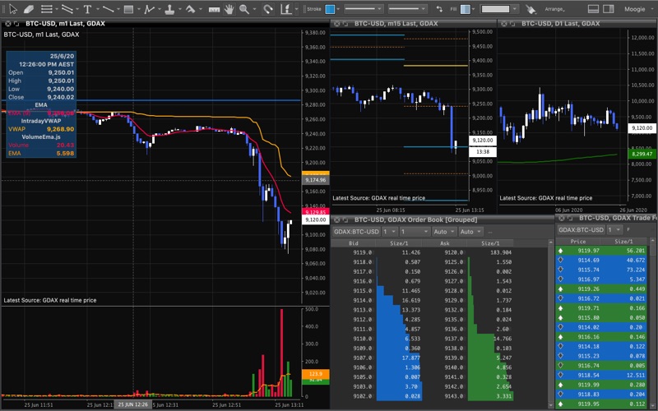The height and width of the screenshot is (411, 658).
Task: Select the rectangle shape tool
Action: tap(129, 9)
